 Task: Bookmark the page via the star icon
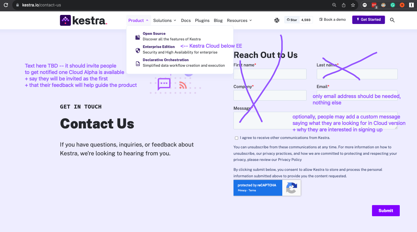353,5
